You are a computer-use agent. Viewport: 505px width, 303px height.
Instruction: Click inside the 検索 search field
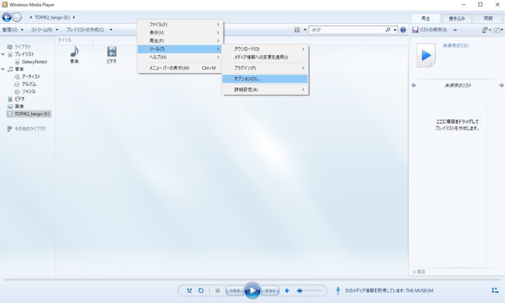click(347, 30)
